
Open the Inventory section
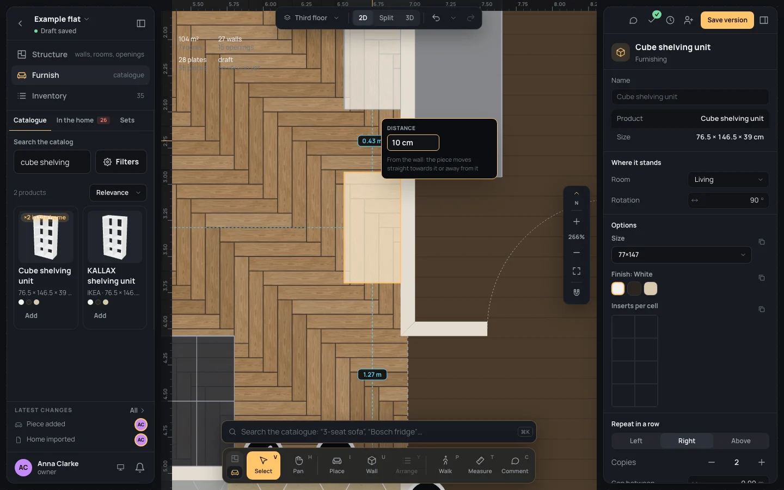click(81, 96)
